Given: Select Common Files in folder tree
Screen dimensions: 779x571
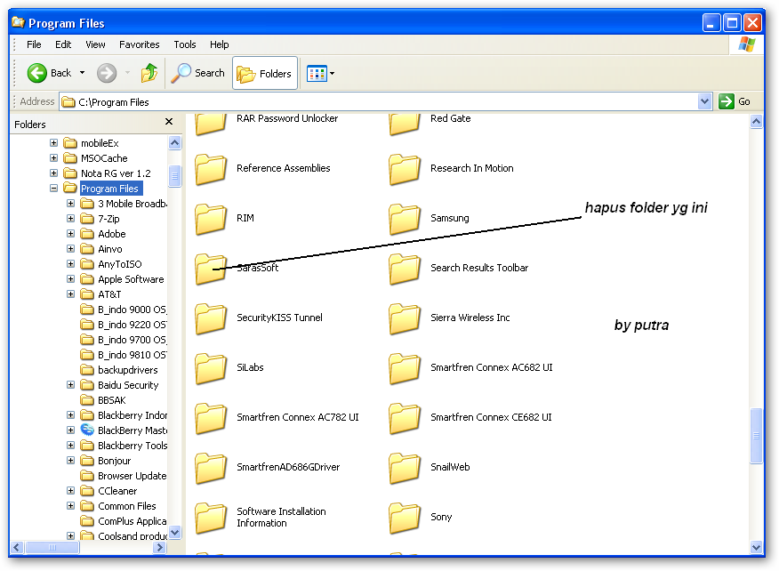Looking at the screenshot, I should point(126,506).
